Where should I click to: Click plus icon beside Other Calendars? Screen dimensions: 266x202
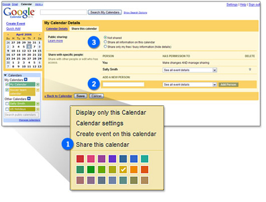29,98
